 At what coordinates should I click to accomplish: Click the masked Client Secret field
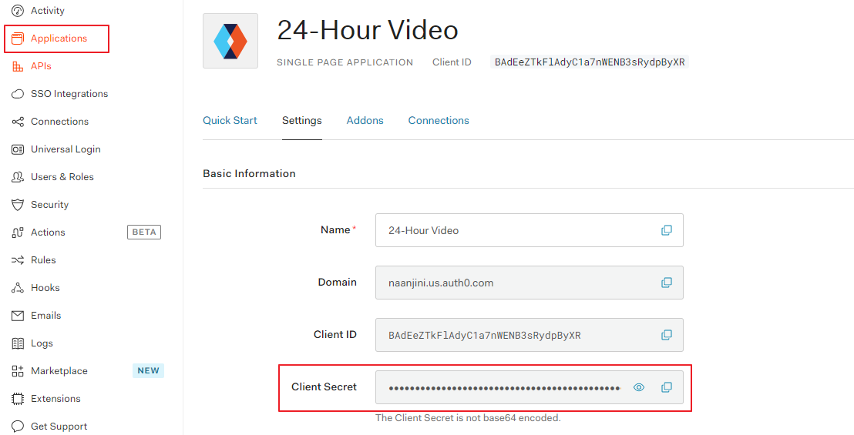coord(530,386)
